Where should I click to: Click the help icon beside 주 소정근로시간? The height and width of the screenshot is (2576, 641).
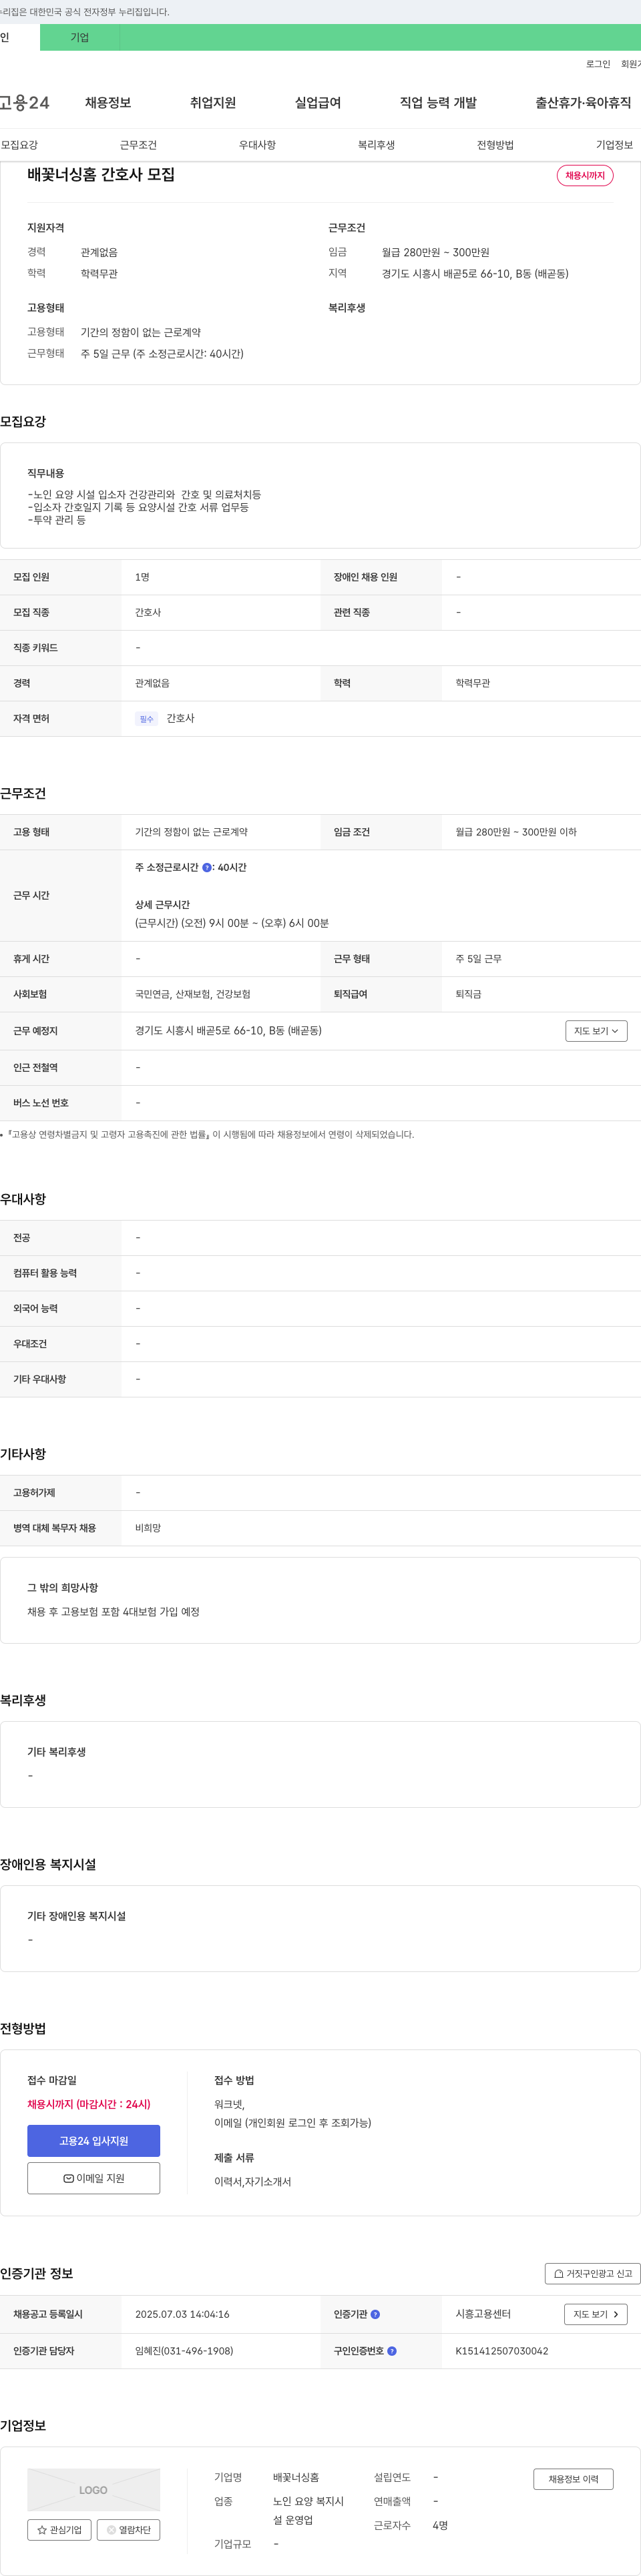pos(207,867)
